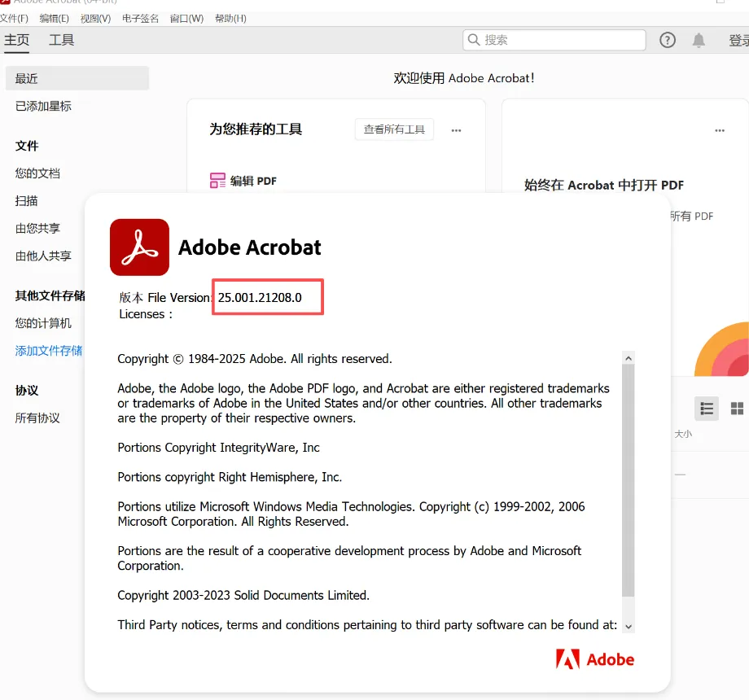Click the Copyright 2003-2023 Solid Documents line
This screenshot has height=700, width=749.
coord(243,596)
